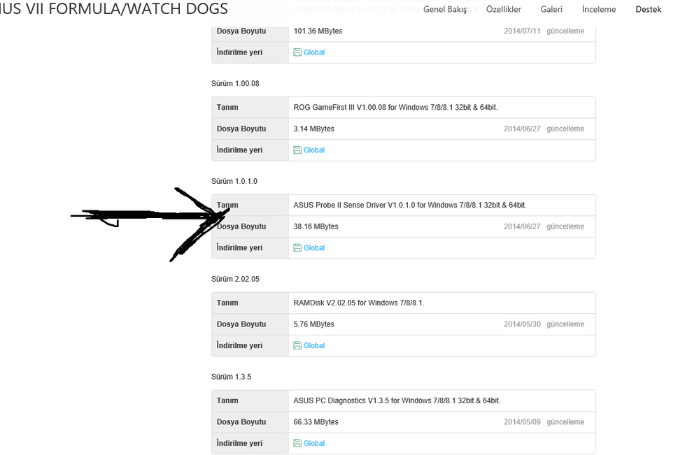Click İndirilme yeri label in the GameFirst III block
This screenshot has height=455, width=699.
tap(239, 150)
